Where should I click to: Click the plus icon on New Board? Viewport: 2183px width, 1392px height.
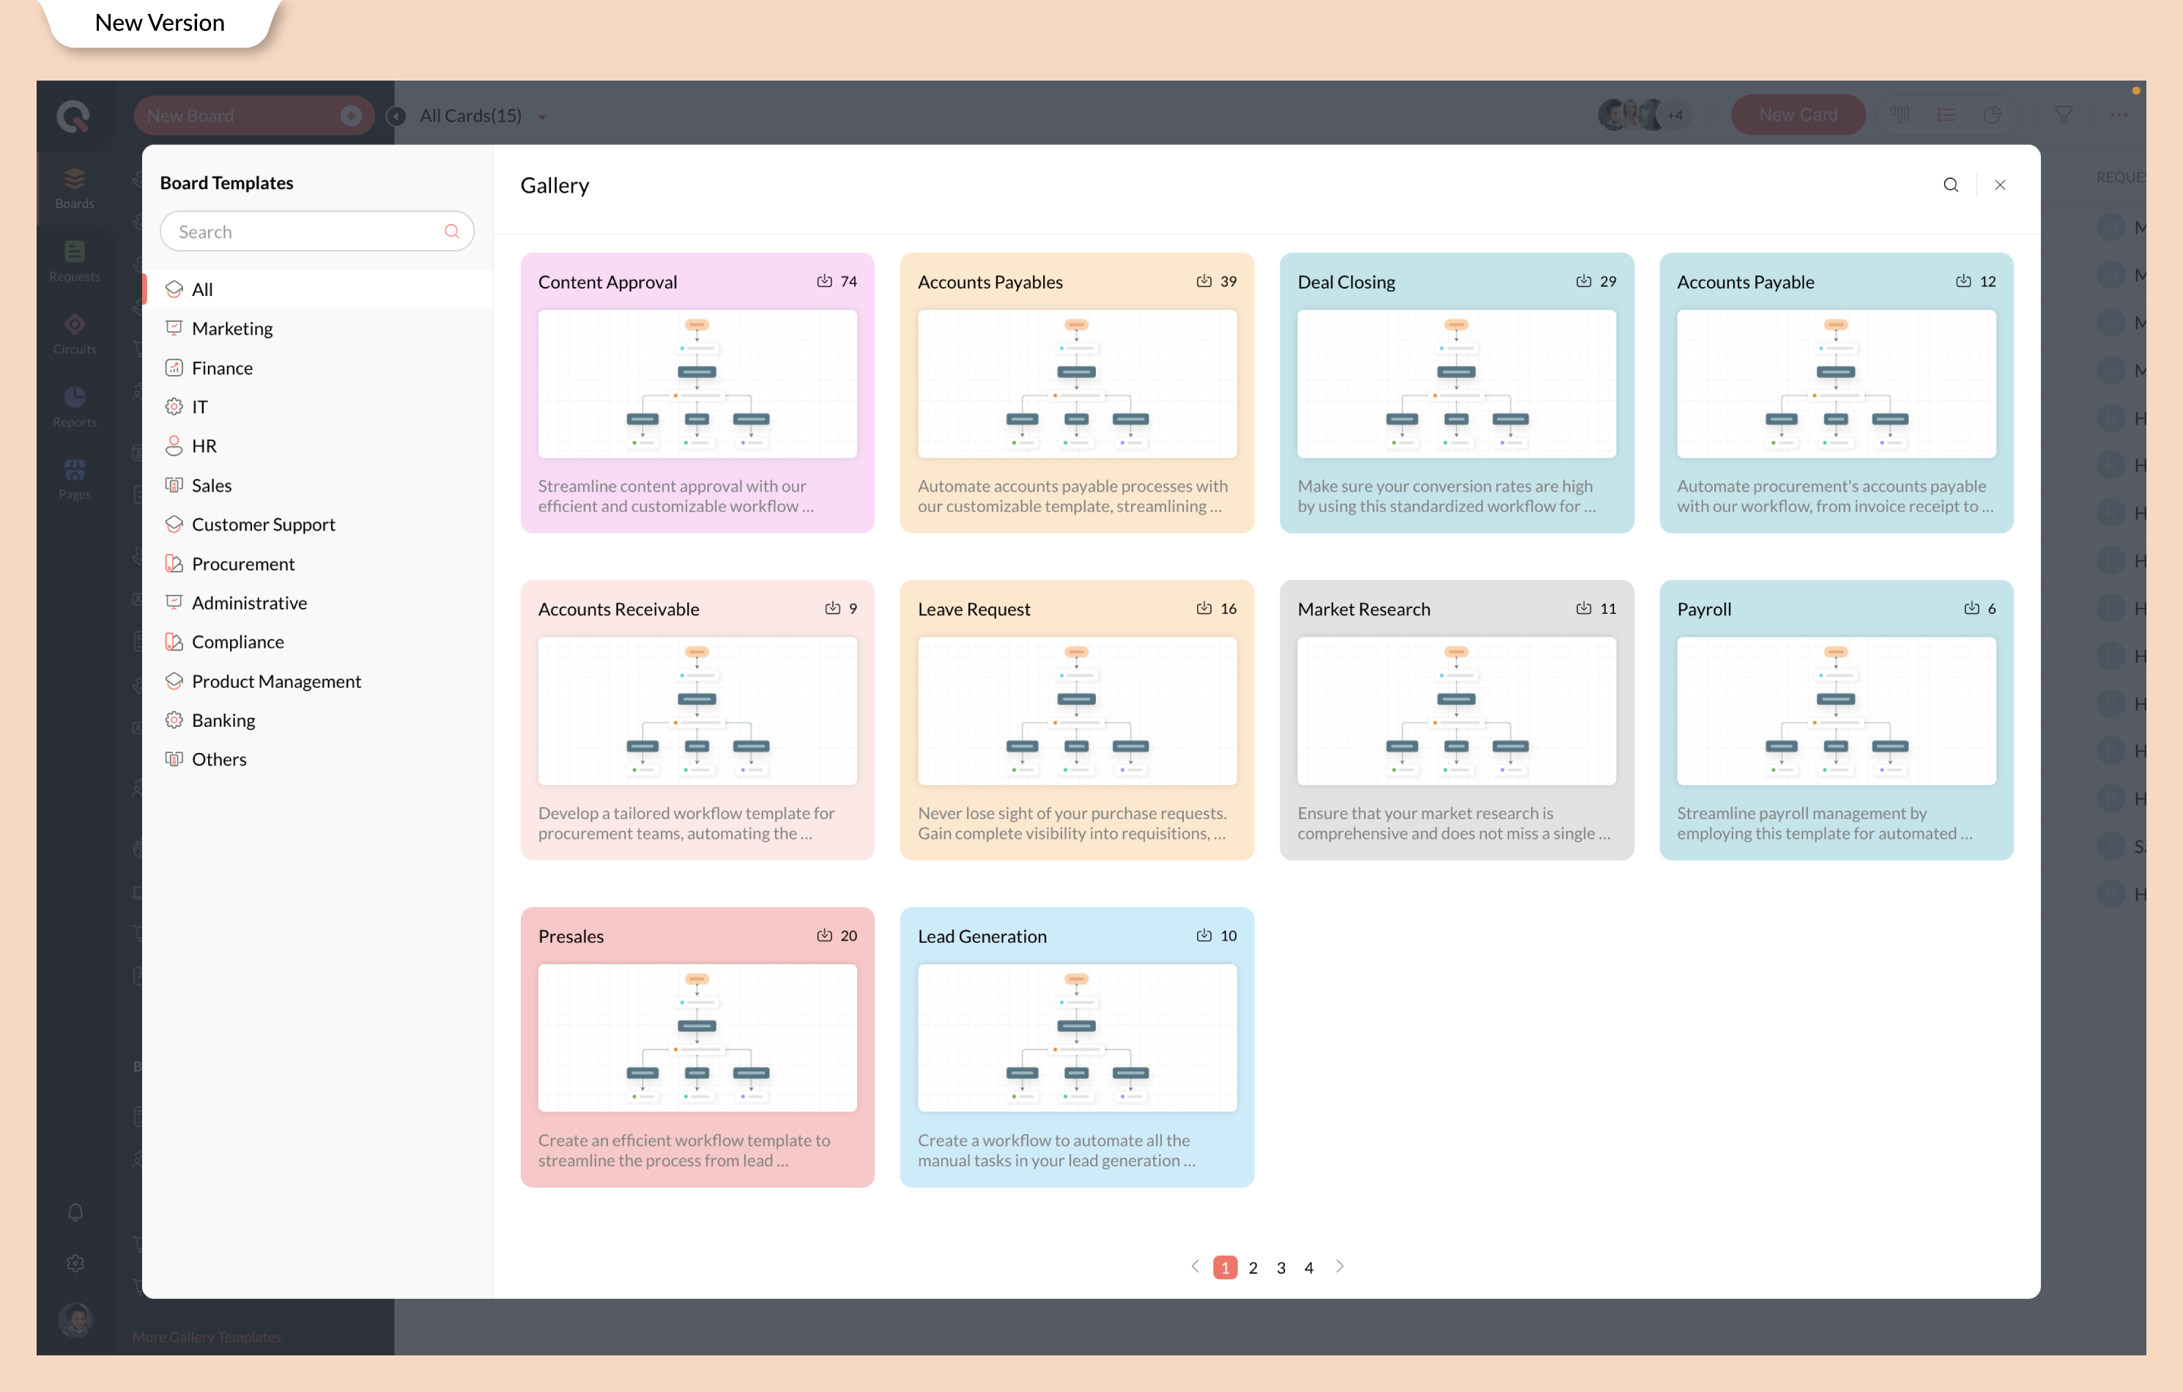coord(351,115)
